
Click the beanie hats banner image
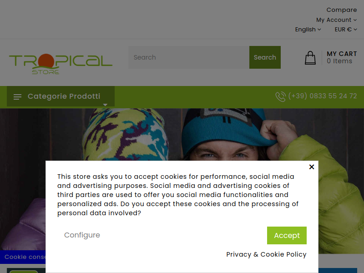[182, 135]
